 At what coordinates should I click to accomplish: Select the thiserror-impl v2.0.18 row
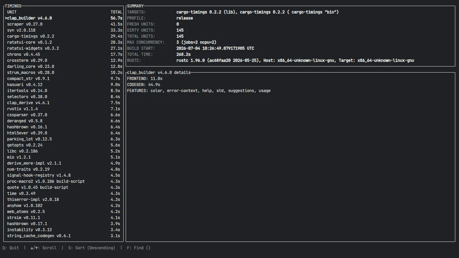coord(64,200)
